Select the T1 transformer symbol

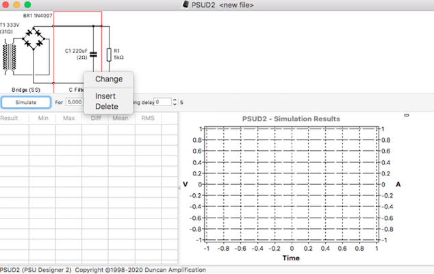pyautogui.click(x=9, y=58)
